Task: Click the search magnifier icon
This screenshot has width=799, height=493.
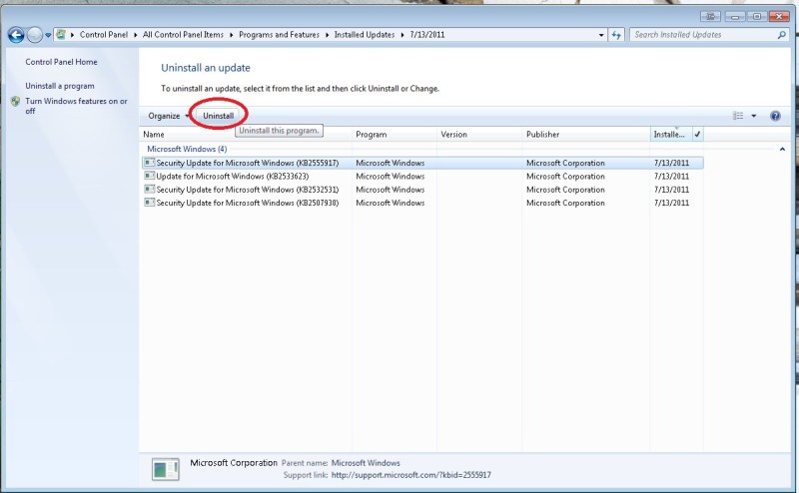Action: pos(782,35)
